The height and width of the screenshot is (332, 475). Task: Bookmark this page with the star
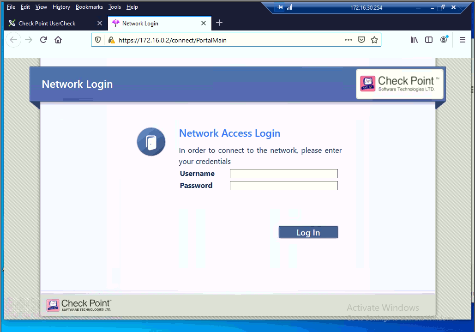click(x=374, y=40)
